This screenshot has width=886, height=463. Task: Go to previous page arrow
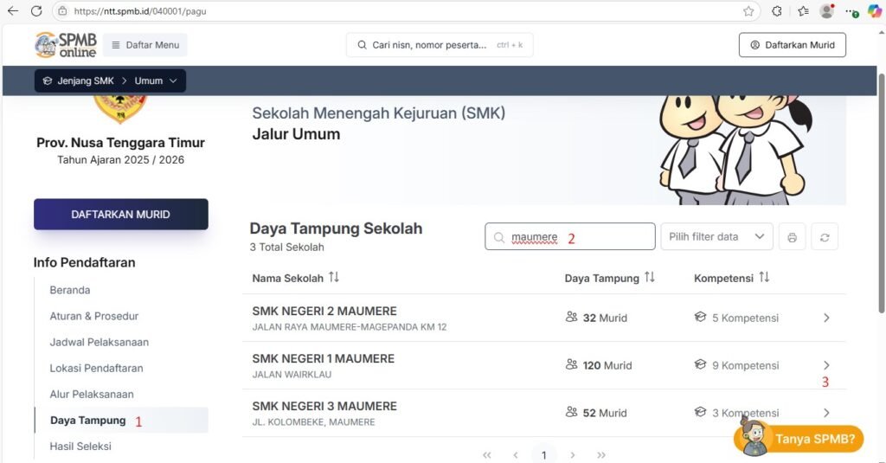tap(516, 454)
